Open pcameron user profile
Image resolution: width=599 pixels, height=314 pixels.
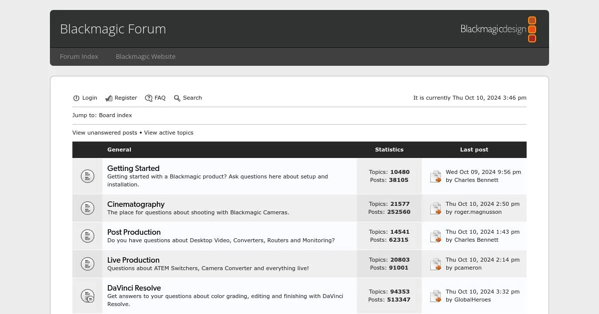(x=468, y=268)
